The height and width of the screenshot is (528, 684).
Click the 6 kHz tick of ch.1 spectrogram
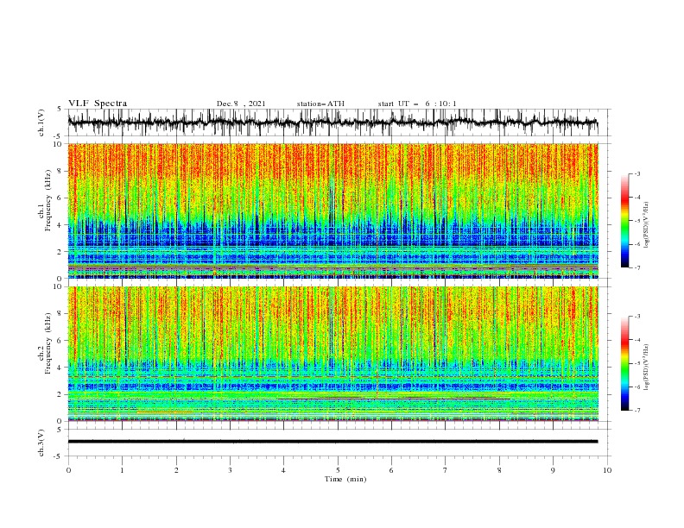click(60, 198)
